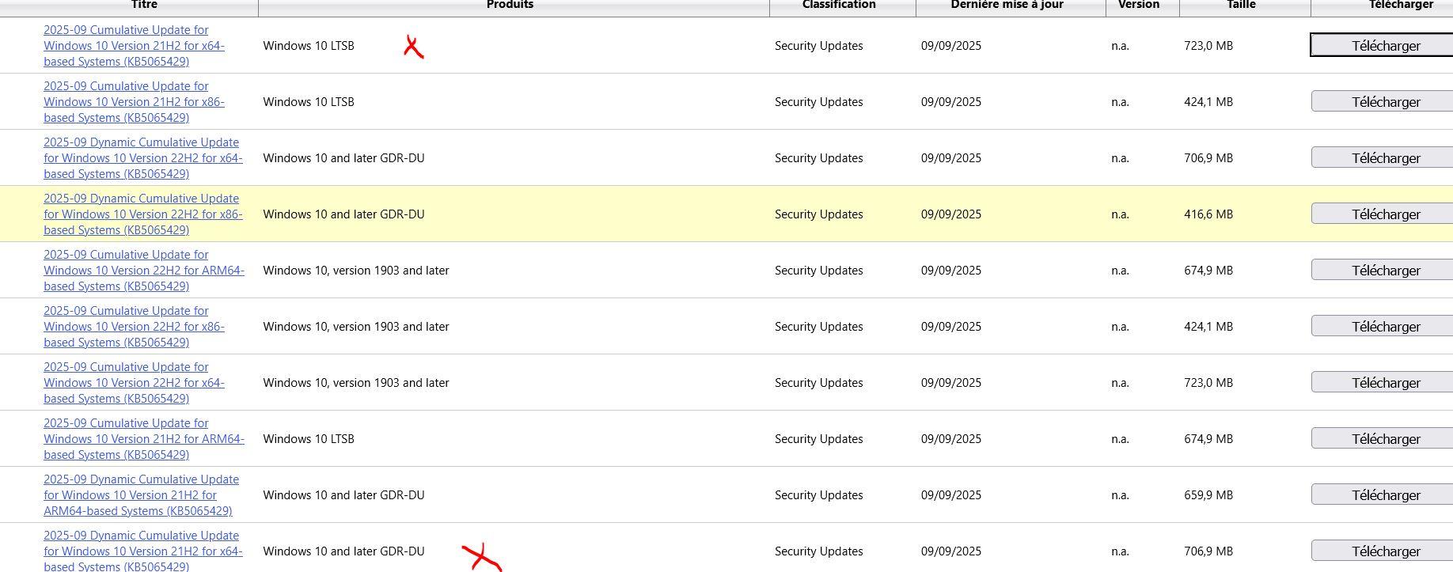Select size '706,9 MB' in Dynamic 22H2 x64 row
The width and height of the screenshot is (1453, 572).
click(x=1208, y=158)
